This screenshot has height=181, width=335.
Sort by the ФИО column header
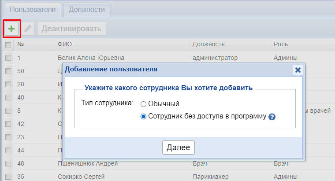(65, 44)
